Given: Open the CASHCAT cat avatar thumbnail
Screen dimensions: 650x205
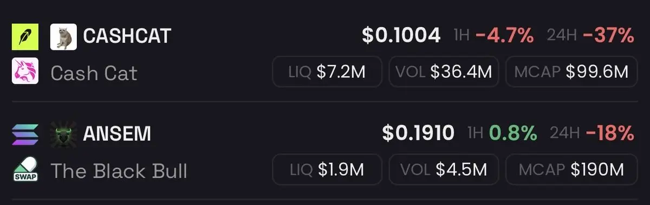Looking at the screenshot, I should tap(63, 37).
